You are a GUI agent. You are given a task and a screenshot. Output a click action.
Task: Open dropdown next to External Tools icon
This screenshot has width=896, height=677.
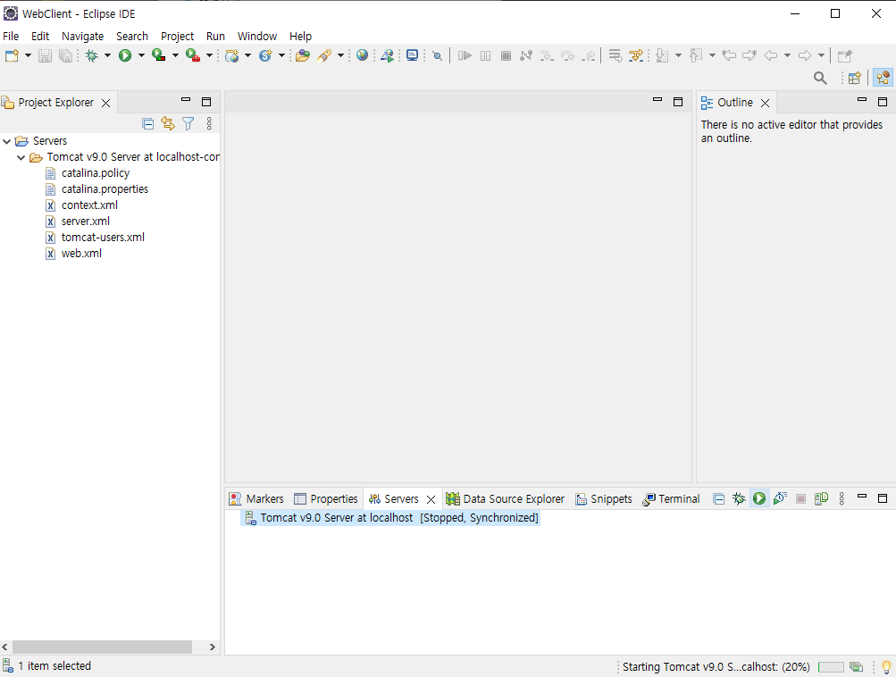click(x=209, y=55)
